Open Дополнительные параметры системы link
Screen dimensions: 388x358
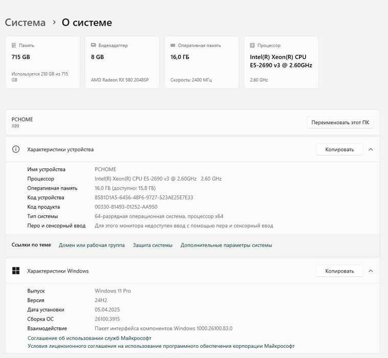(x=226, y=245)
